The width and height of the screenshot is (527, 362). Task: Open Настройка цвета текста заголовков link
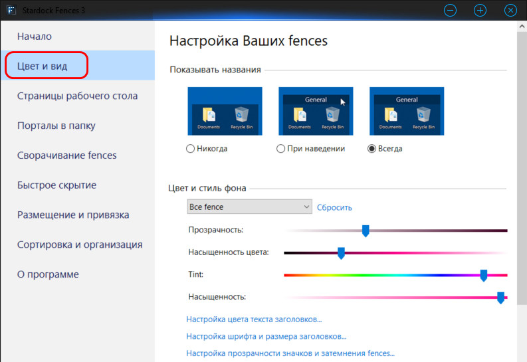(x=254, y=319)
